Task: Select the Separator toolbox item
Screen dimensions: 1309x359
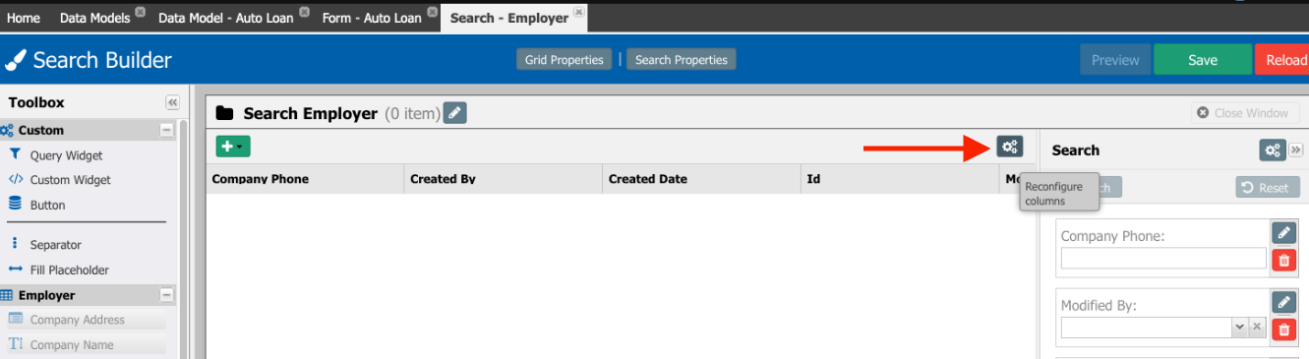Action: click(55, 245)
